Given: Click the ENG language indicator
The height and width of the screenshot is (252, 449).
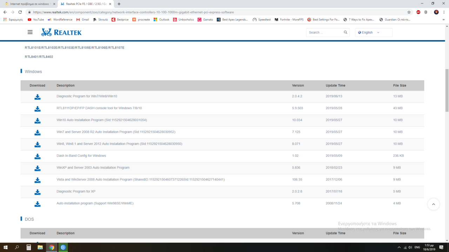Looking at the screenshot, I should (x=417, y=247).
